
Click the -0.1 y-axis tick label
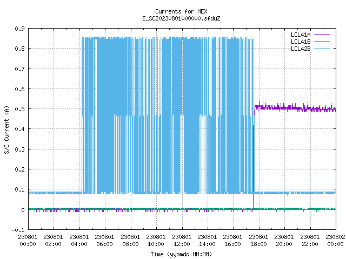point(18,230)
